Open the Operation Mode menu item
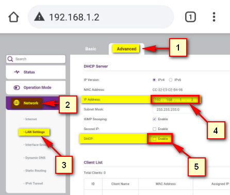The height and width of the screenshot is (195, 230). [x=36, y=88]
